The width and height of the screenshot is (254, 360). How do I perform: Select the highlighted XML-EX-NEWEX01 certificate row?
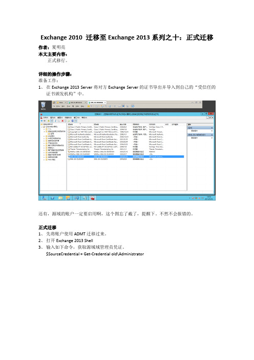point(125,156)
